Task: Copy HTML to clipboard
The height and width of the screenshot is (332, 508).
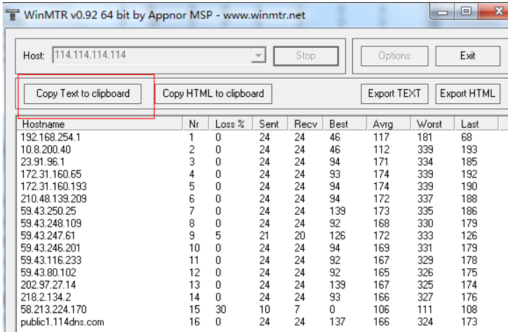Action: [x=213, y=93]
